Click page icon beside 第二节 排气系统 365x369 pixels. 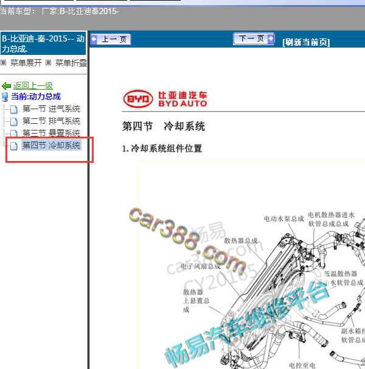[x=14, y=121]
